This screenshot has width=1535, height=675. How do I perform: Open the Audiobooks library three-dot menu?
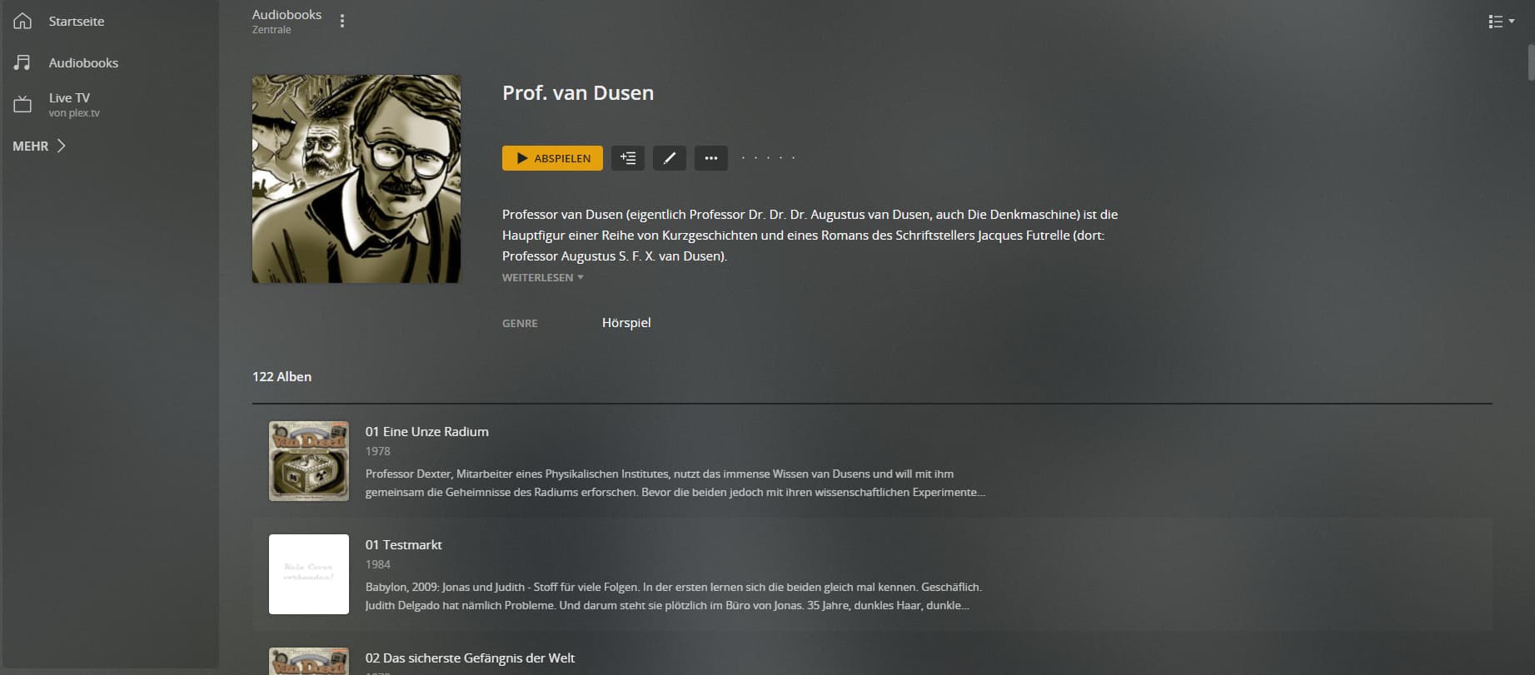point(341,21)
